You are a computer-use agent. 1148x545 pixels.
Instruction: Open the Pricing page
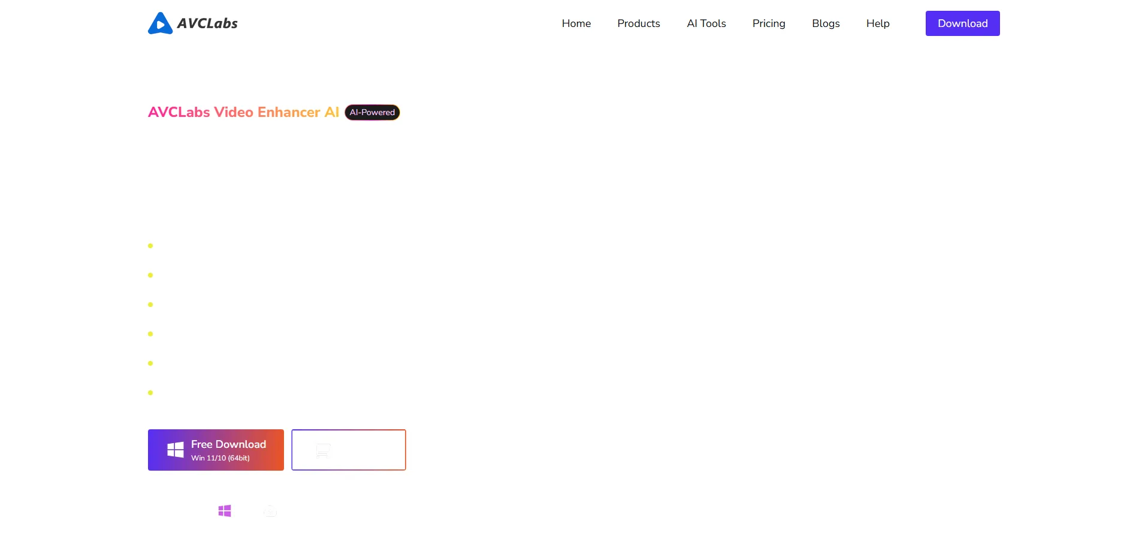click(768, 23)
